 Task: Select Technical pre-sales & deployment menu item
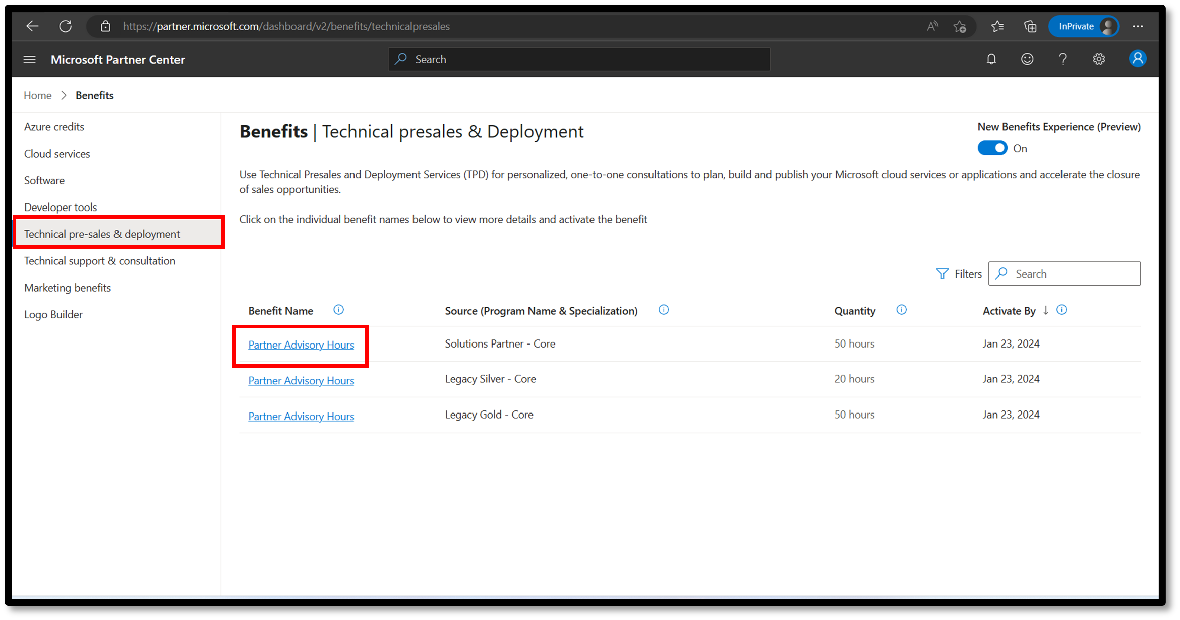pos(101,233)
